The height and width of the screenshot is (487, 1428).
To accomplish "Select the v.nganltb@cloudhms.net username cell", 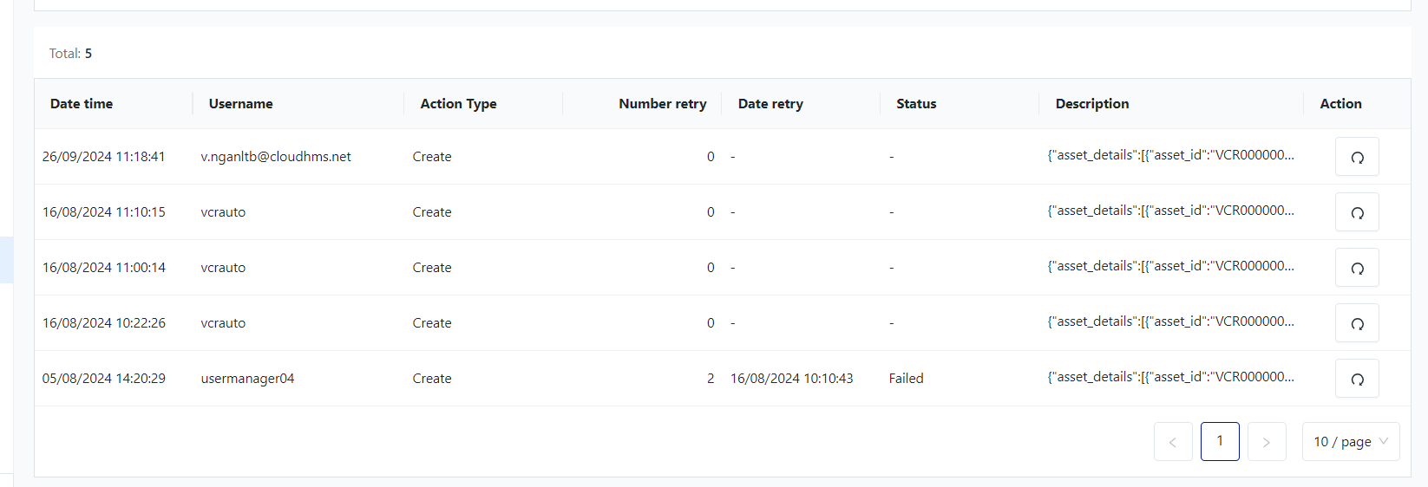I will point(276,157).
